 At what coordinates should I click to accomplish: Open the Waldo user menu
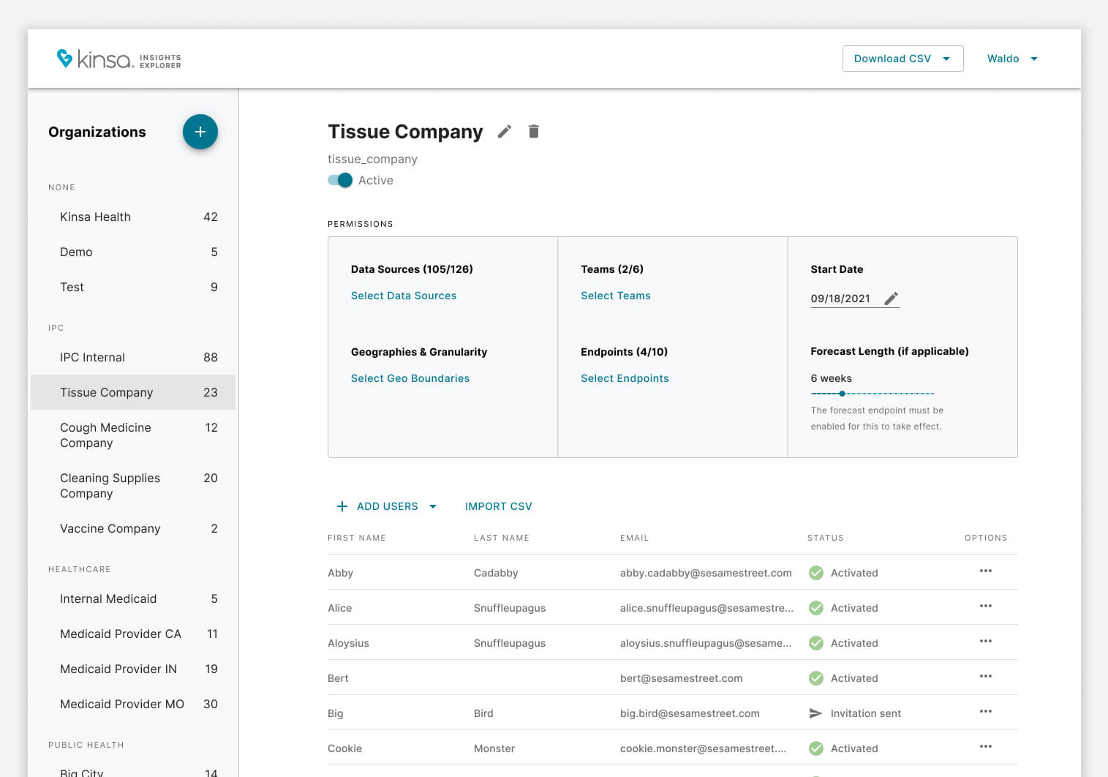pyautogui.click(x=1011, y=59)
